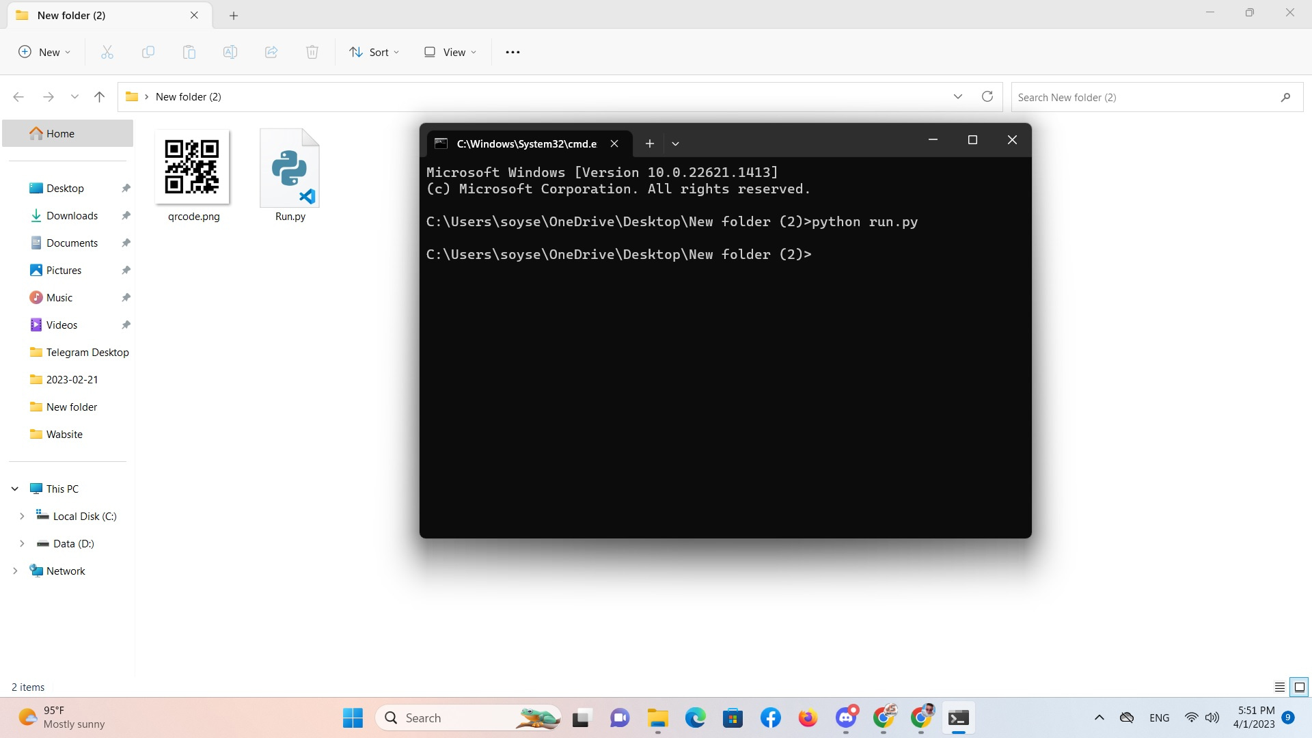Expand Local Disk (C:) node

tap(22, 516)
